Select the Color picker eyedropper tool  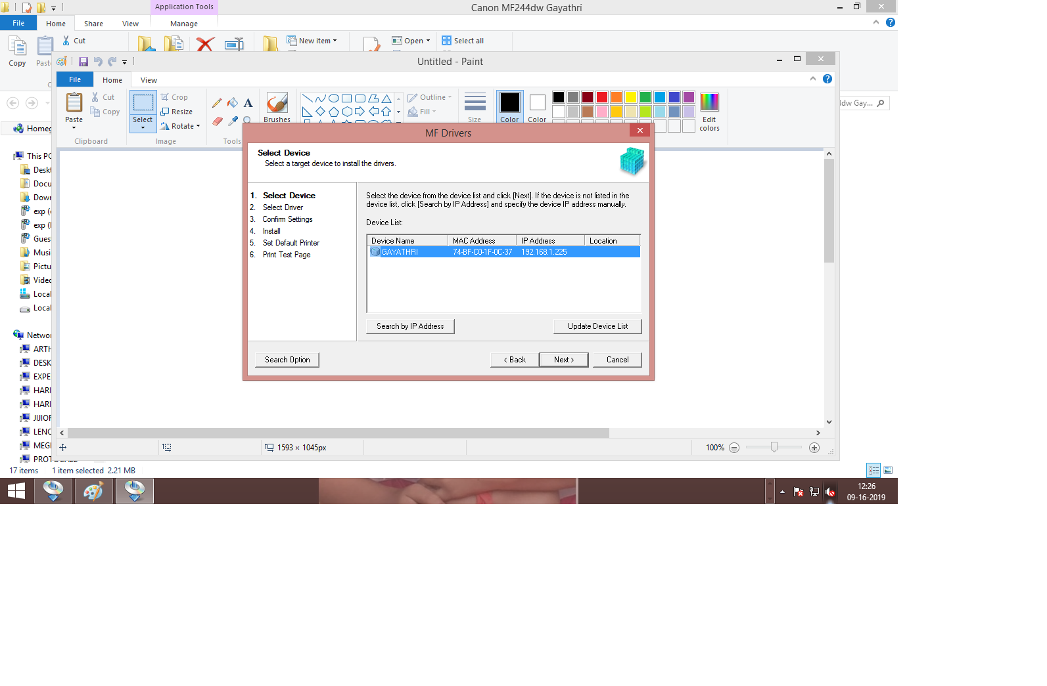pyautogui.click(x=233, y=121)
